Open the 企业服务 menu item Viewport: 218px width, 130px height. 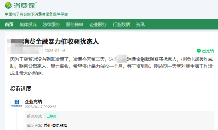(98, 24)
